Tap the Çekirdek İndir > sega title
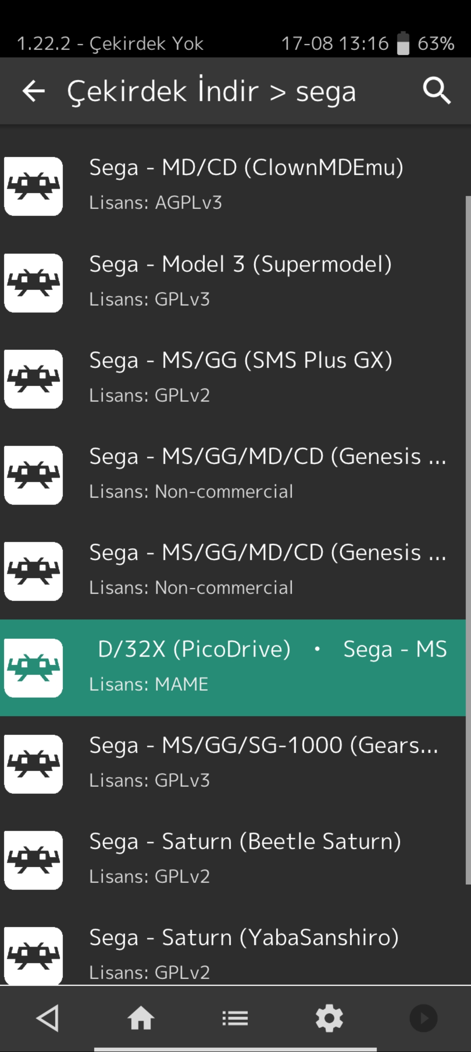The height and width of the screenshot is (1052, 471). click(212, 91)
